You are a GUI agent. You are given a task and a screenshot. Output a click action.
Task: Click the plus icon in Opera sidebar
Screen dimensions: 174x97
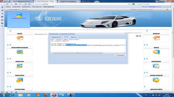(x=2, y=26)
